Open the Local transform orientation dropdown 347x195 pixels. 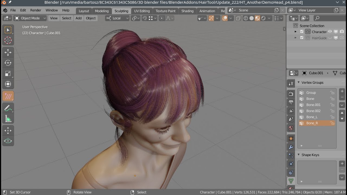[x=117, y=18]
